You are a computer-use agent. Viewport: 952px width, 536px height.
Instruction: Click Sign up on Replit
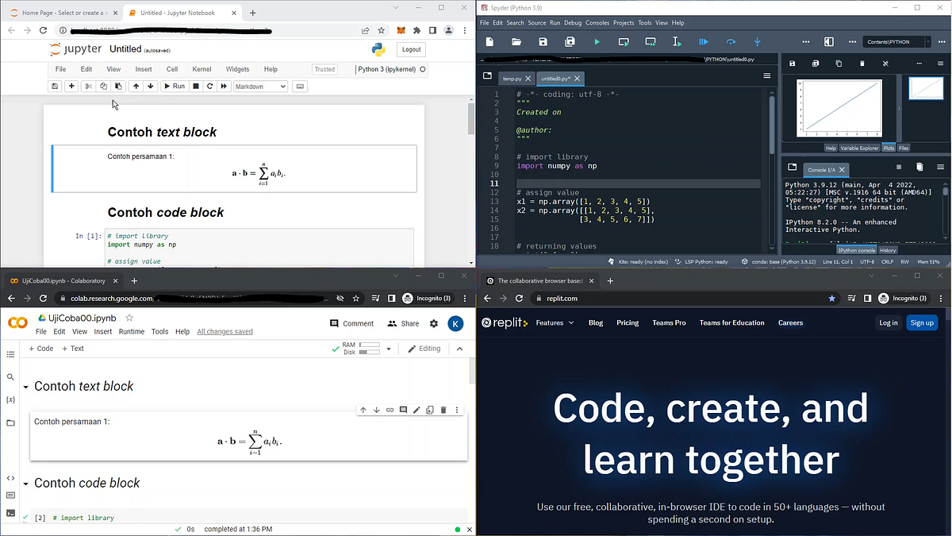point(922,322)
